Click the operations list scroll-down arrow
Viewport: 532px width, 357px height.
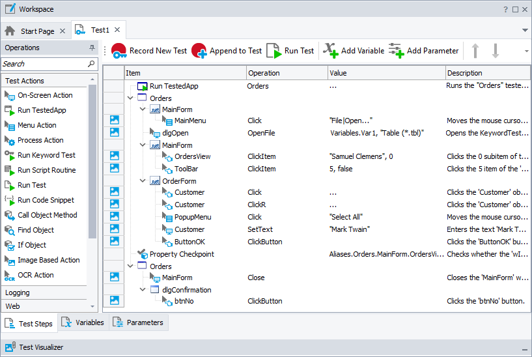tap(92, 306)
